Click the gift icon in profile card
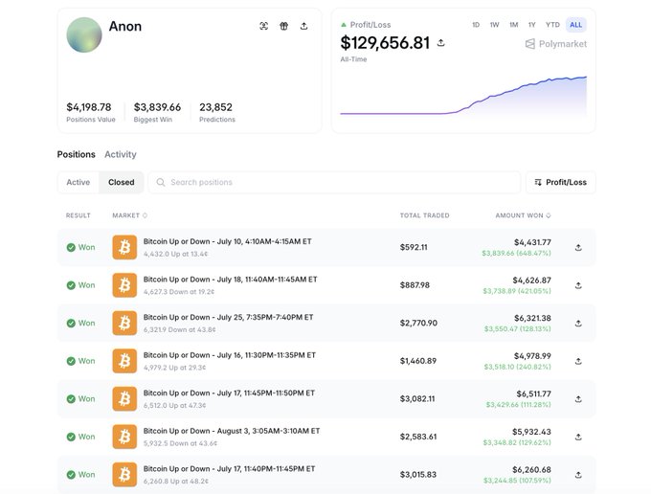 pyautogui.click(x=283, y=26)
